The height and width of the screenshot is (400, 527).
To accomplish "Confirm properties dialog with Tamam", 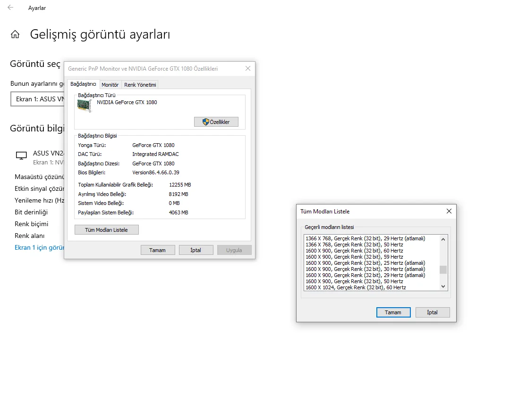I will pos(158,250).
